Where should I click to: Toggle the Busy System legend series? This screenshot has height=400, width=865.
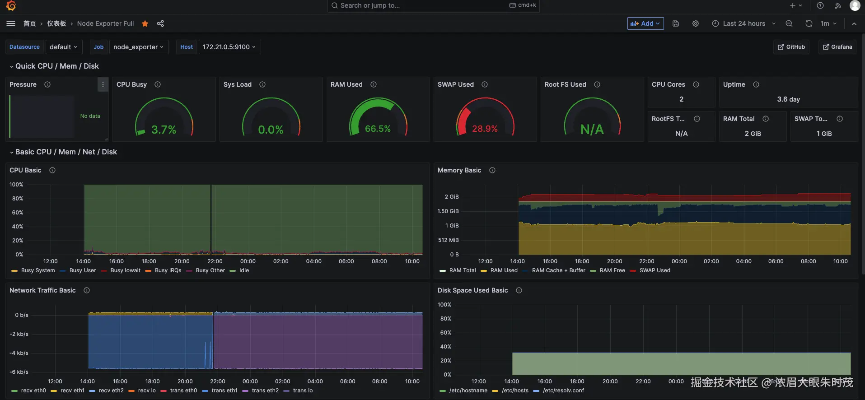(x=37, y=270)
